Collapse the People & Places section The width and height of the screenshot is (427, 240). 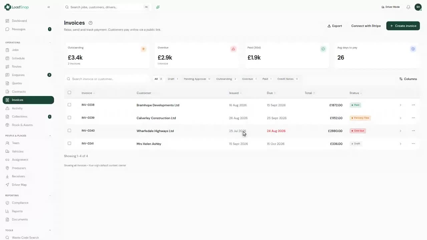[x=50, y=136]
